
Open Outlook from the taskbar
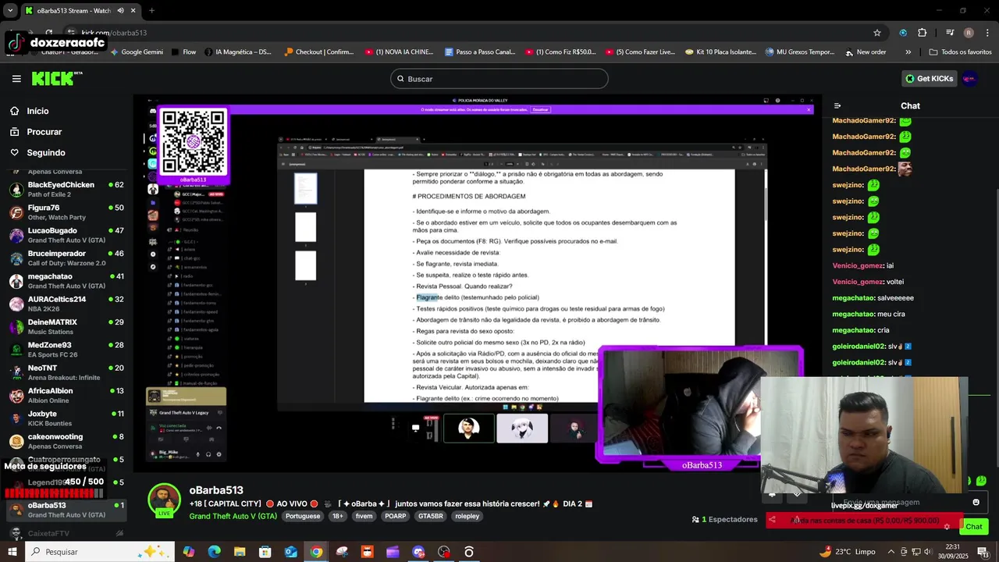tap(290, 552)
